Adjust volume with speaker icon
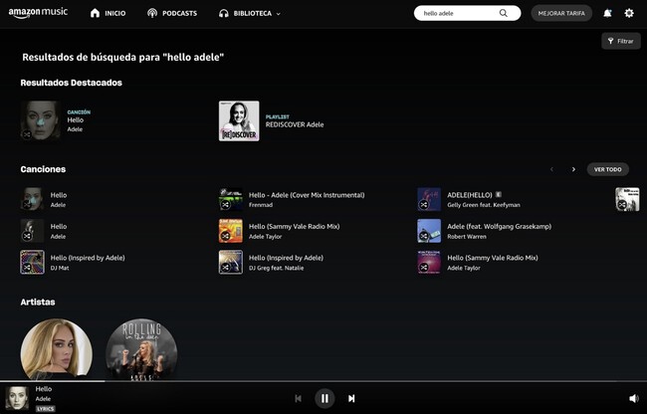Screen dimensions: 647x414 click(633, 398)
